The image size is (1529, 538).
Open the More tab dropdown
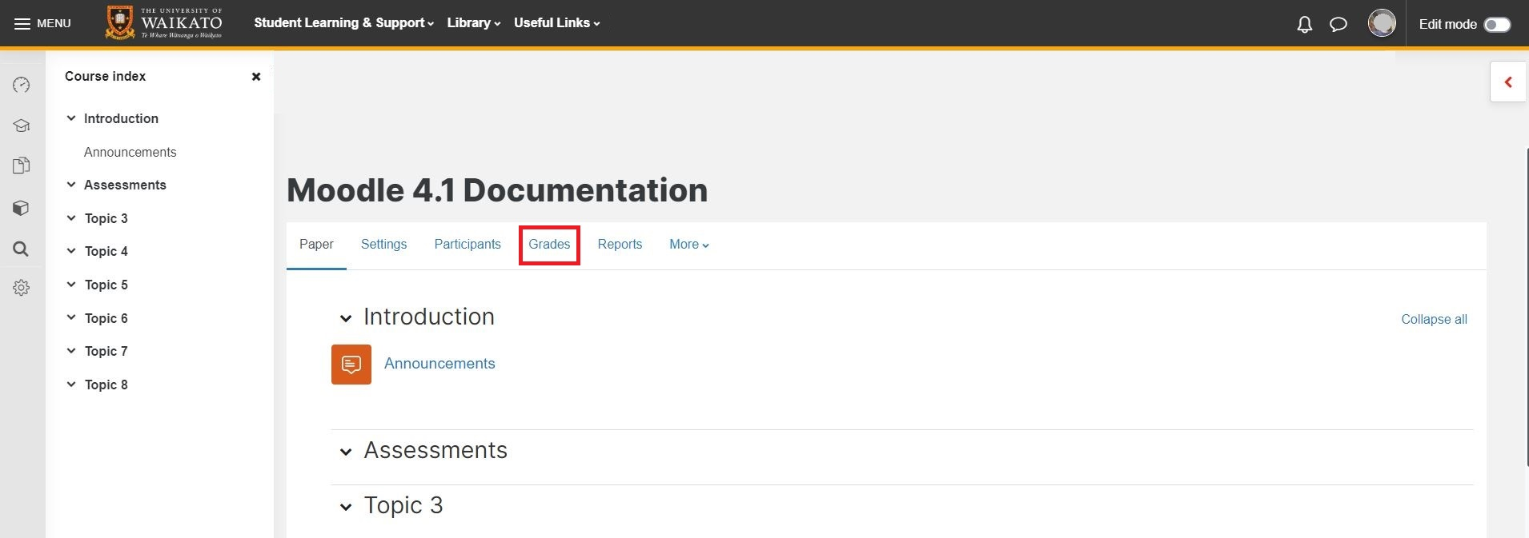[x=689, y=245]
